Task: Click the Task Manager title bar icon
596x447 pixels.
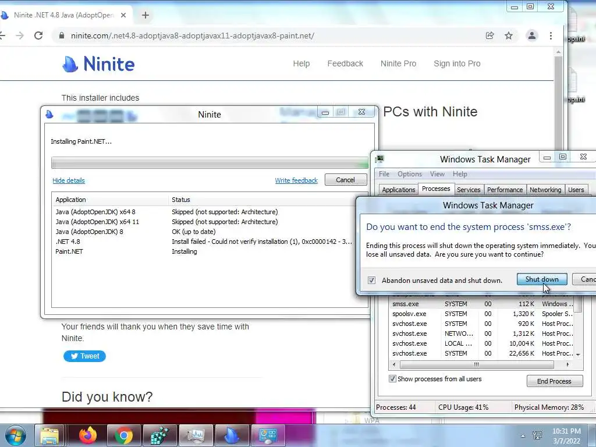Action: tap(379, 159)
